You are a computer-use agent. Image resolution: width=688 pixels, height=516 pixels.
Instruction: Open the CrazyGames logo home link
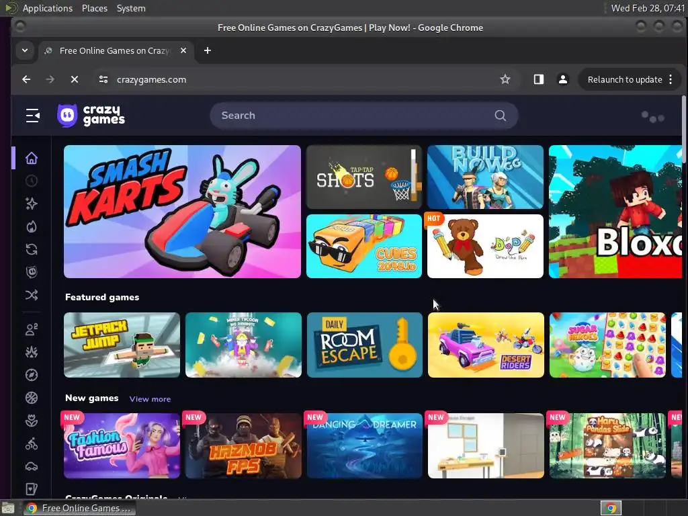coord(91,116)
